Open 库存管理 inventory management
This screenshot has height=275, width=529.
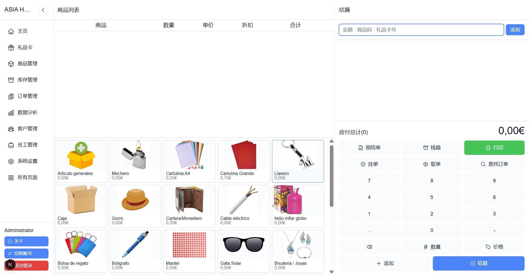click(x=26, y=80)
